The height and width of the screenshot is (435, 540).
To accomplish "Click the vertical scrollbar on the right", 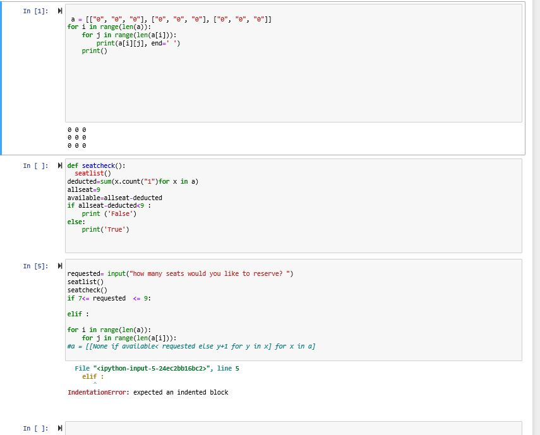I will click(x=536, y=217).
